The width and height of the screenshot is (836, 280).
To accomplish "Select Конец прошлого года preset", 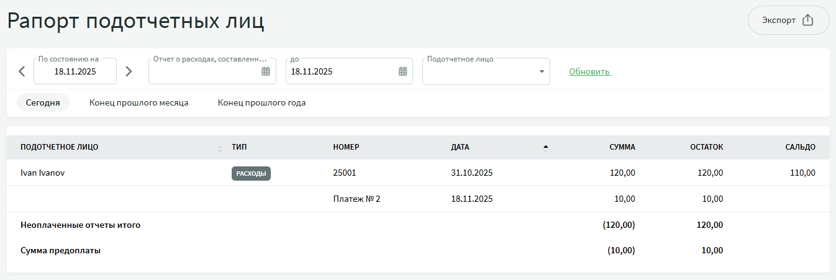I will click(x=261, y=102).
